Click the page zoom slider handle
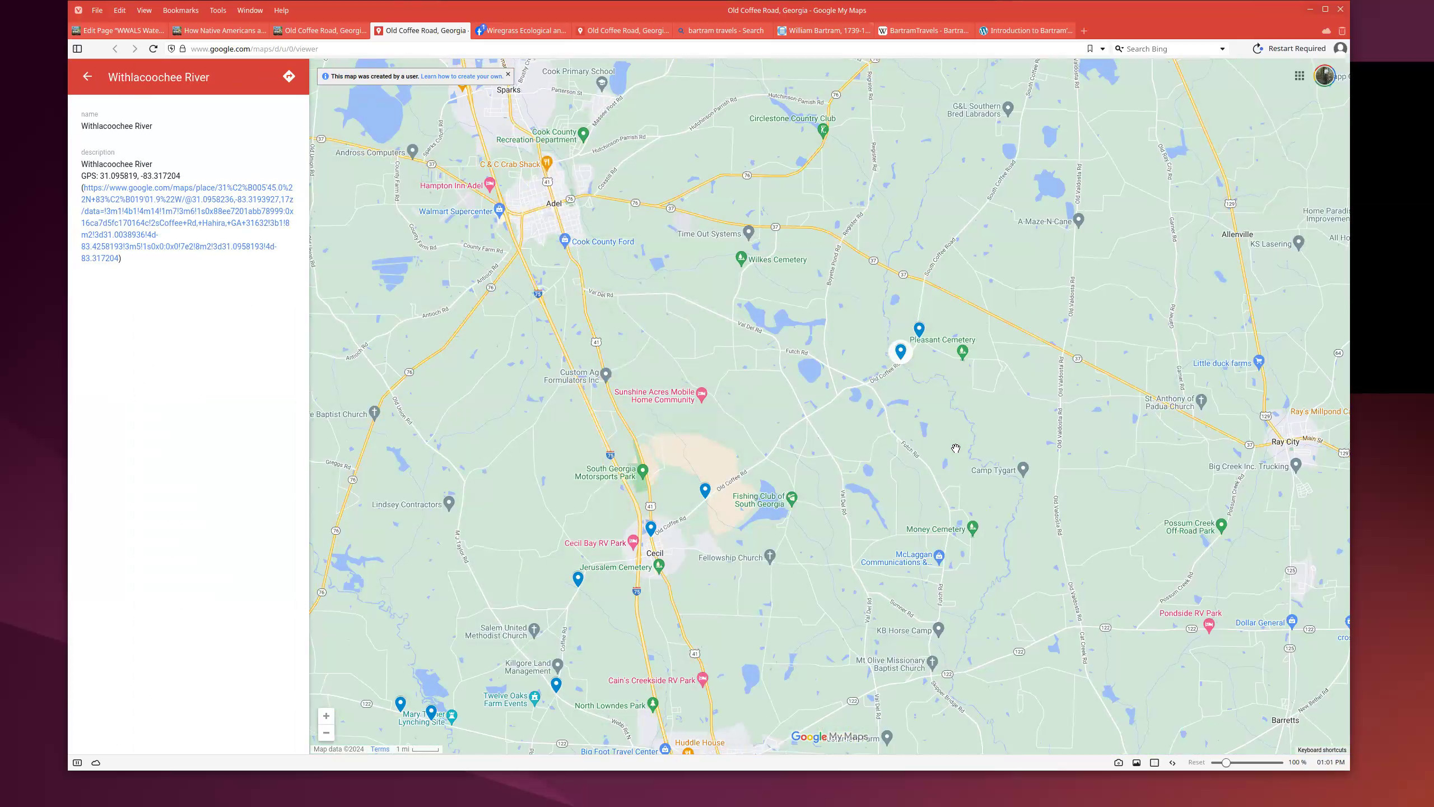This screenshot has width=1434, height=807. (x=1226, y=763)
